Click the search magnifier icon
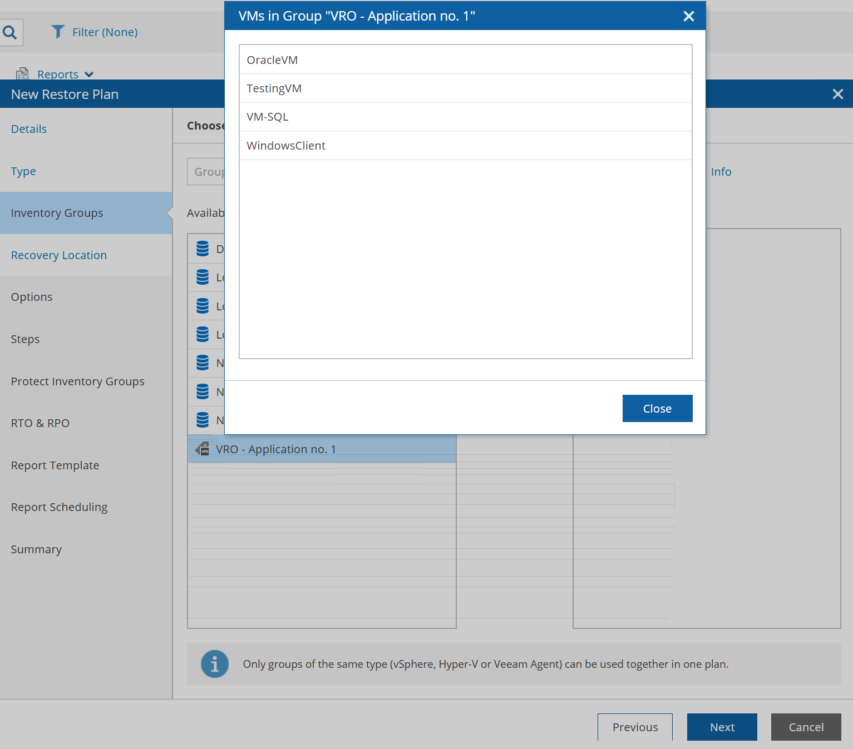 [10, 32]
